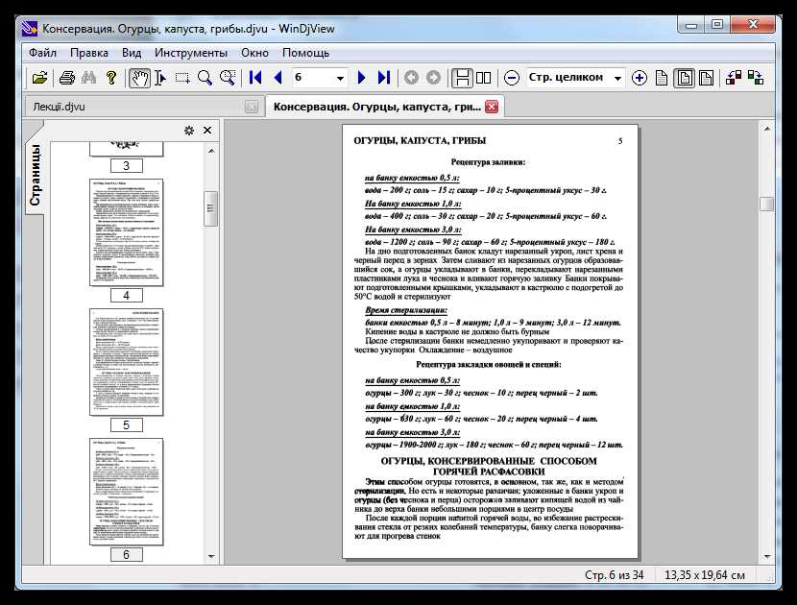
Task: Rotate page clockwise icon
Action: (756, 78)
